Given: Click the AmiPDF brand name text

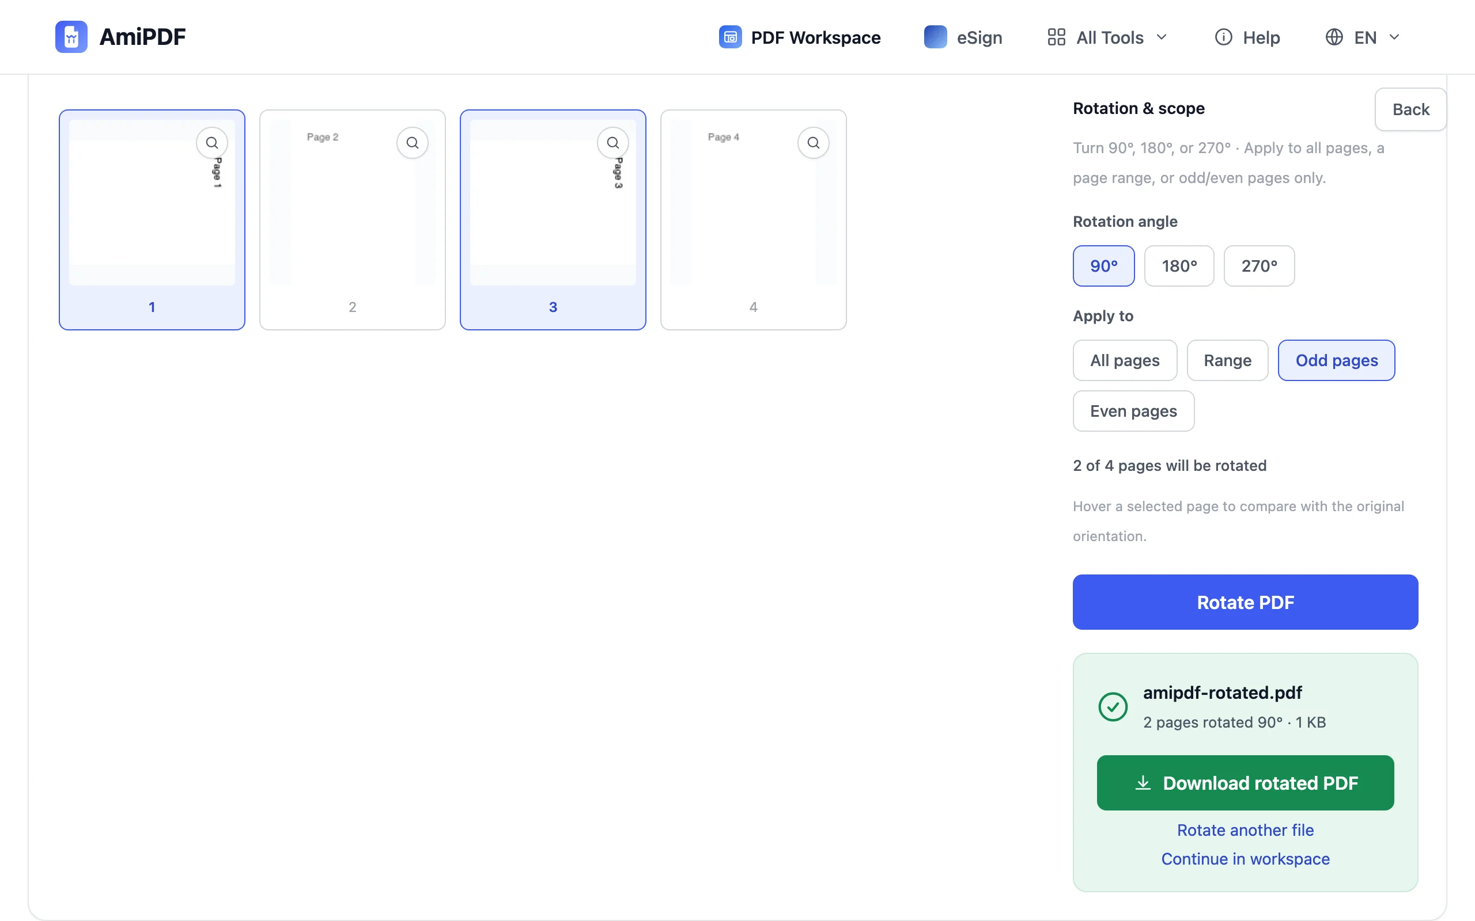Looking at the screenshot, I should 143,37.
